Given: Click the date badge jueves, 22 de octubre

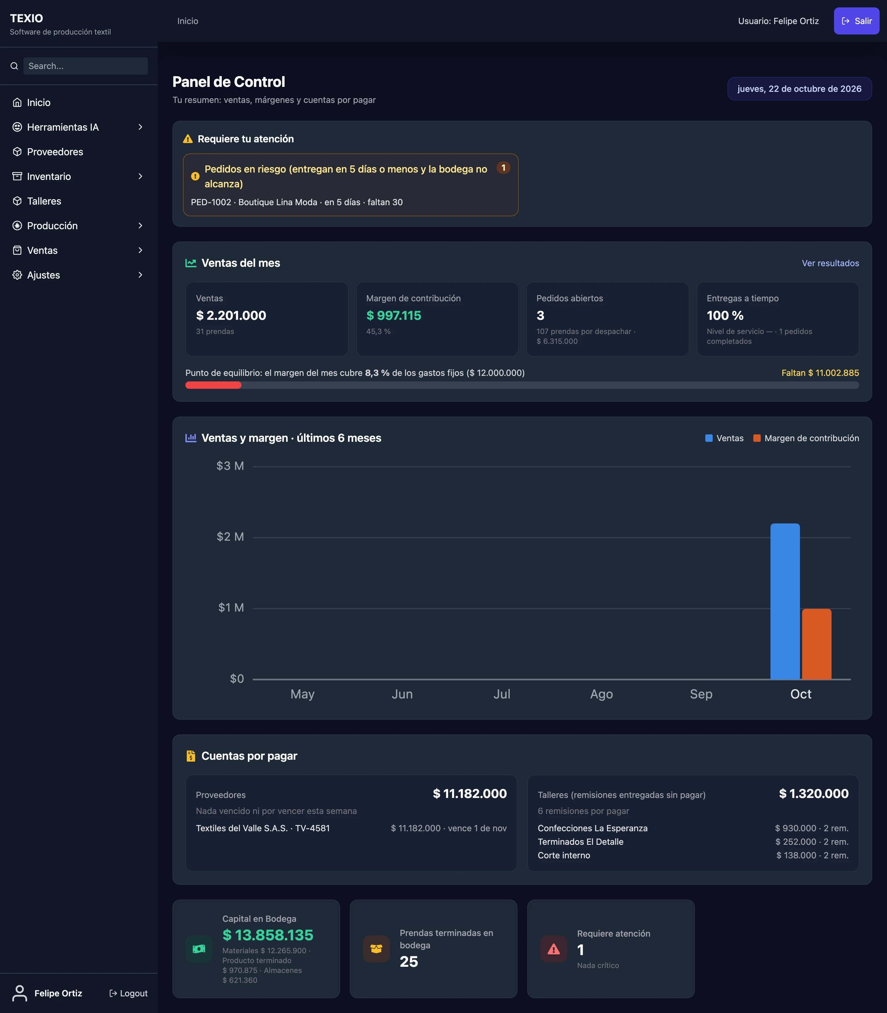Looking at the screenshot, I should tap(800, 89).
